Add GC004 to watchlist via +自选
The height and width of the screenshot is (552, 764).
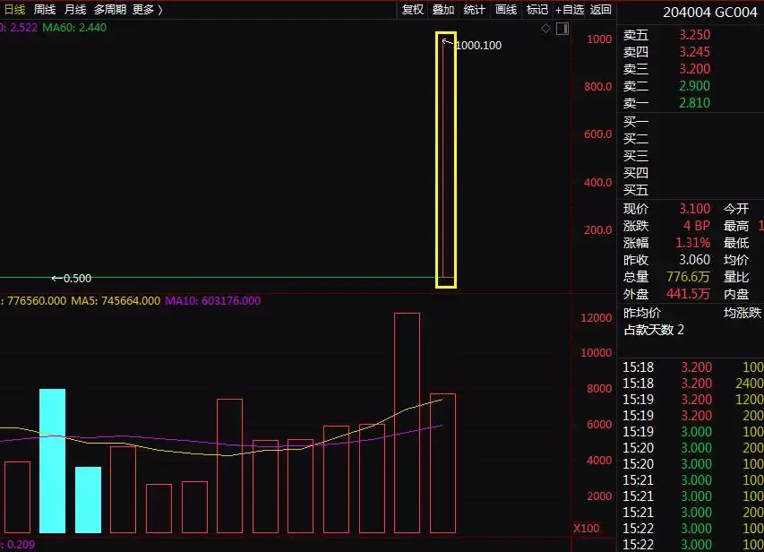coord(570,9)
